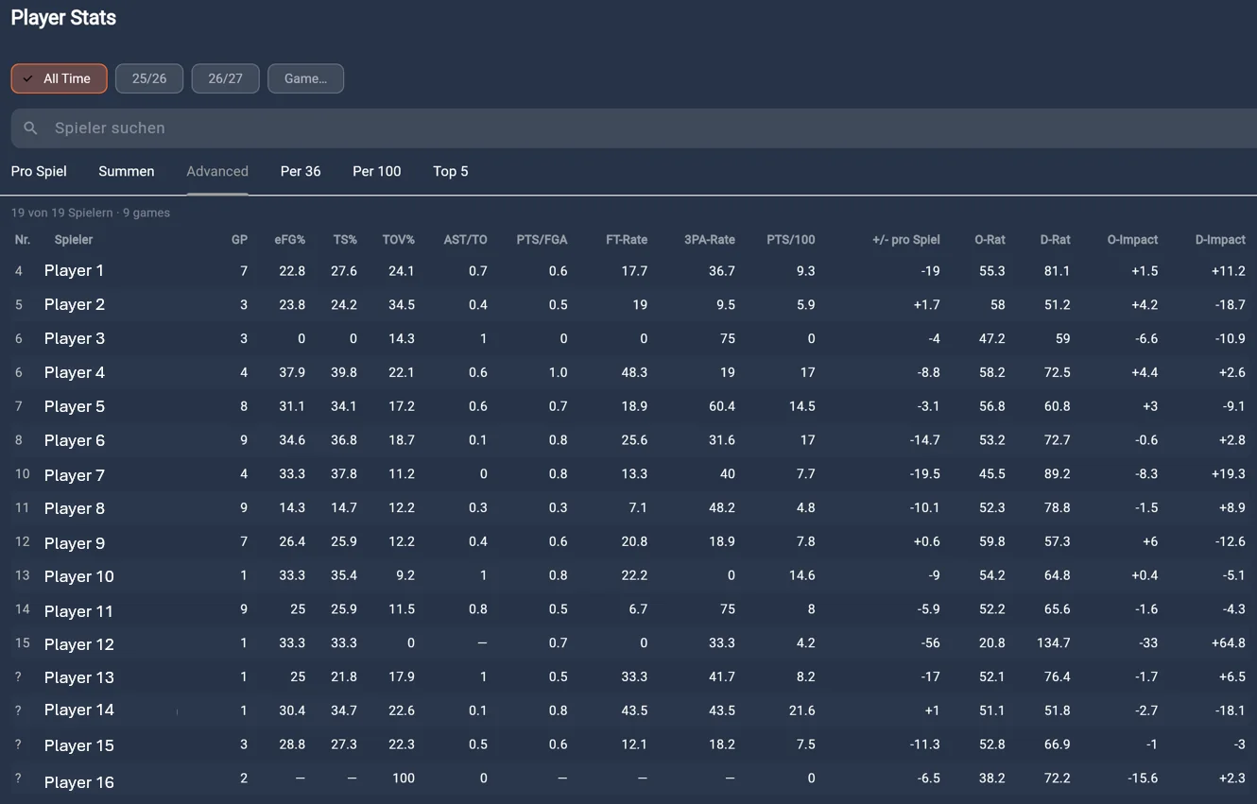Open the Player 4 row name

75,373
